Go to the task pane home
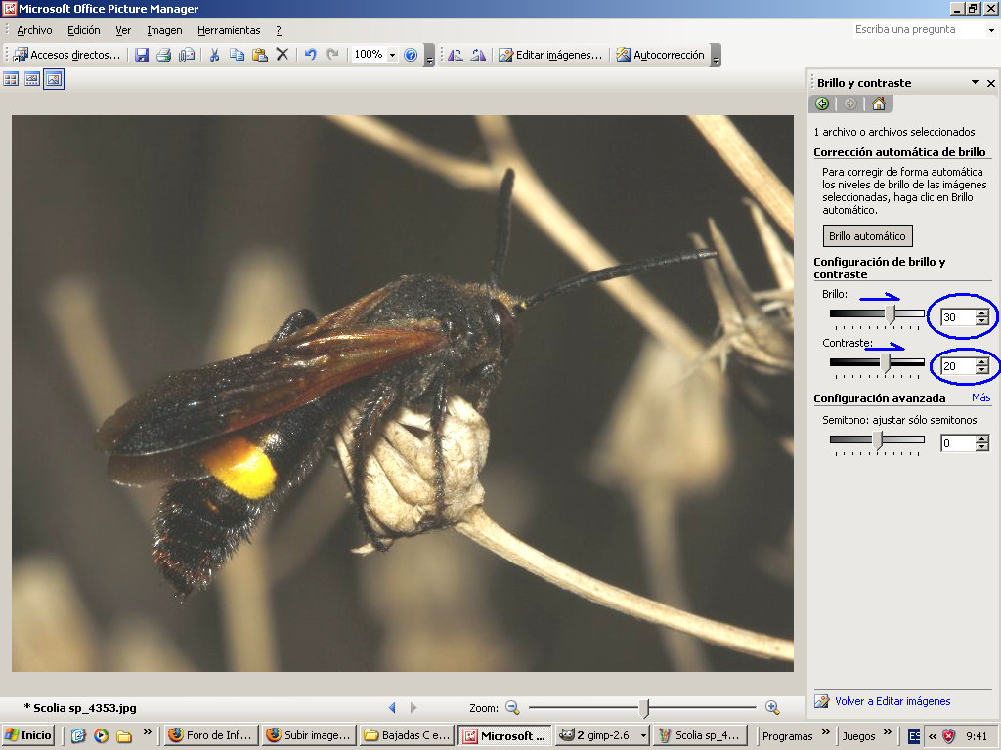 (x=879, y=104)
